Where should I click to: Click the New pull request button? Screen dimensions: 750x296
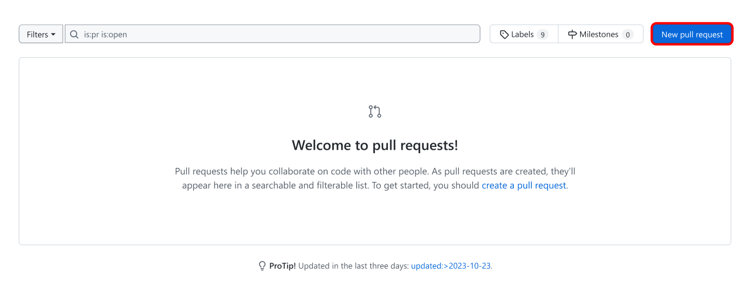(x=692, y=34)
